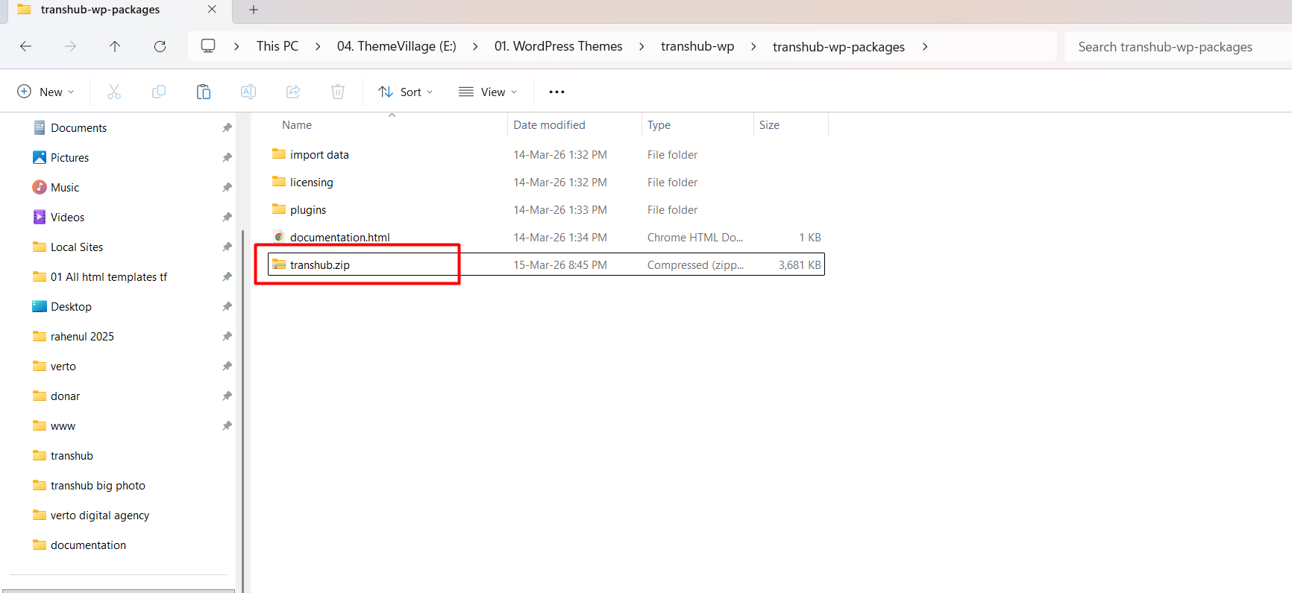1292x593 pixels.
Task: Refresh the current folder view
Action: click(160, 46)
